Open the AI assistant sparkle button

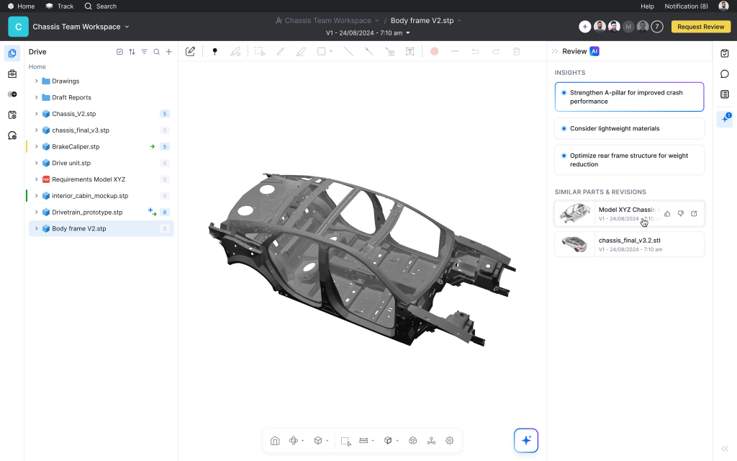click(525, 440)
